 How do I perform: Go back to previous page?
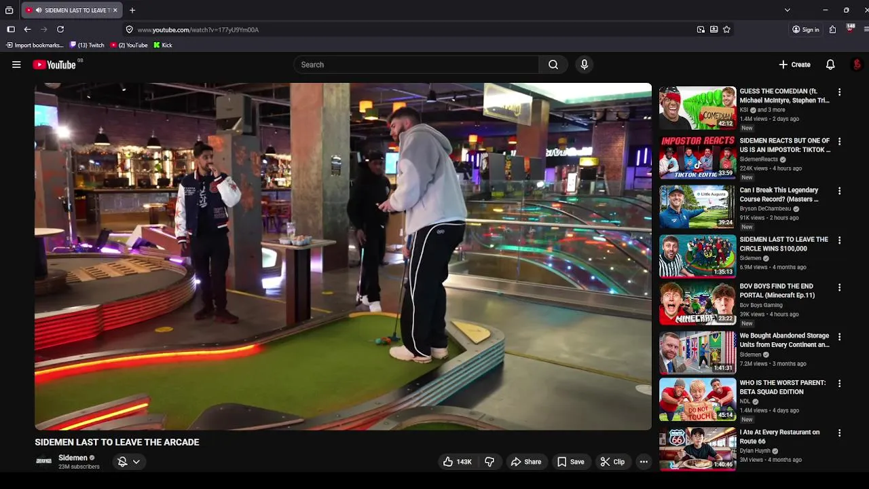click(x=27, y=30)
